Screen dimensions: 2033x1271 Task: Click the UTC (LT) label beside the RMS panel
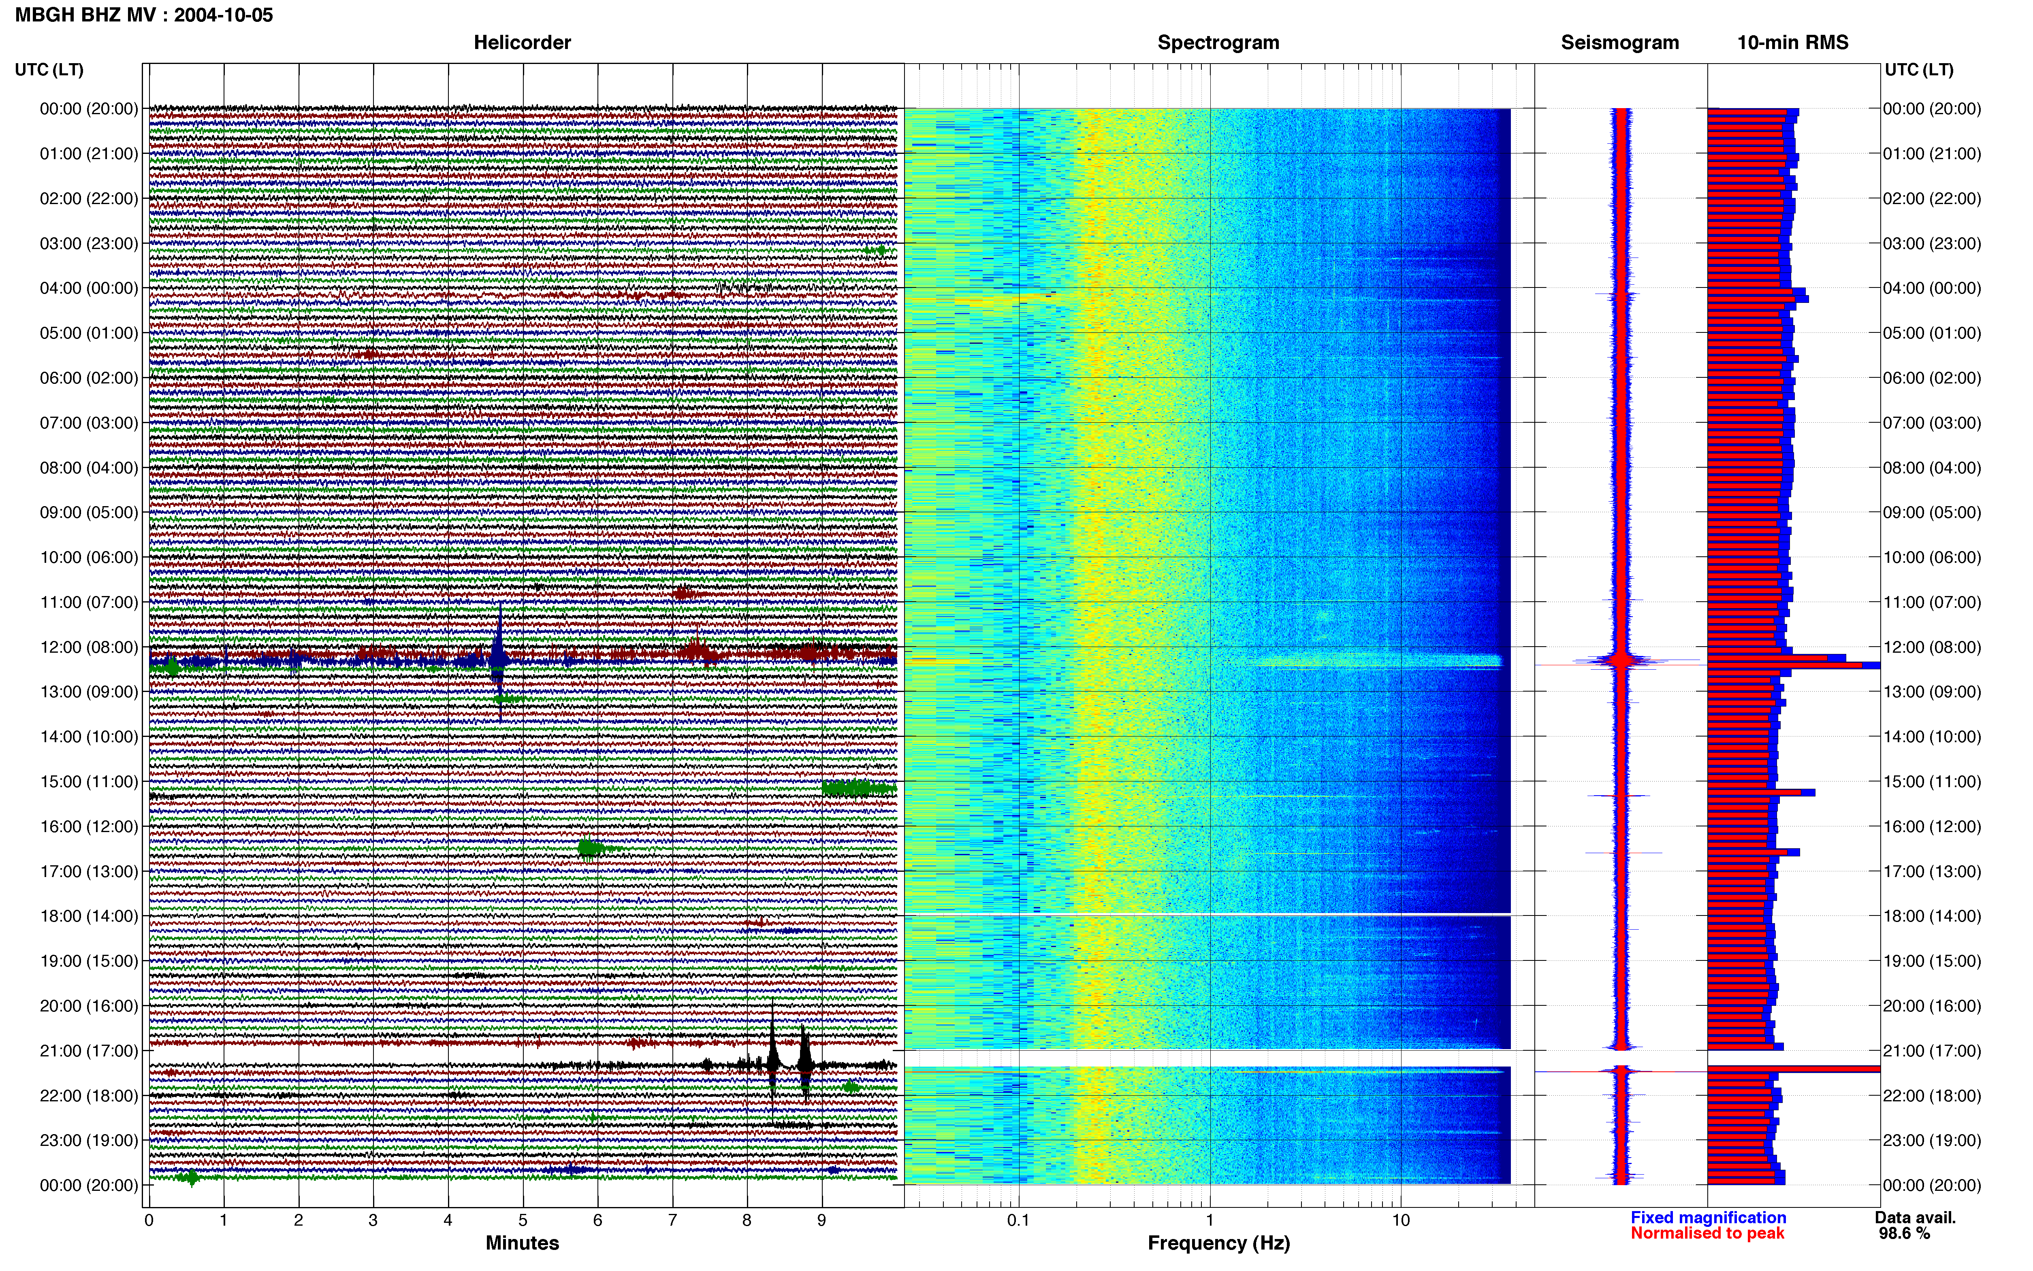(x=1919, y=70)
